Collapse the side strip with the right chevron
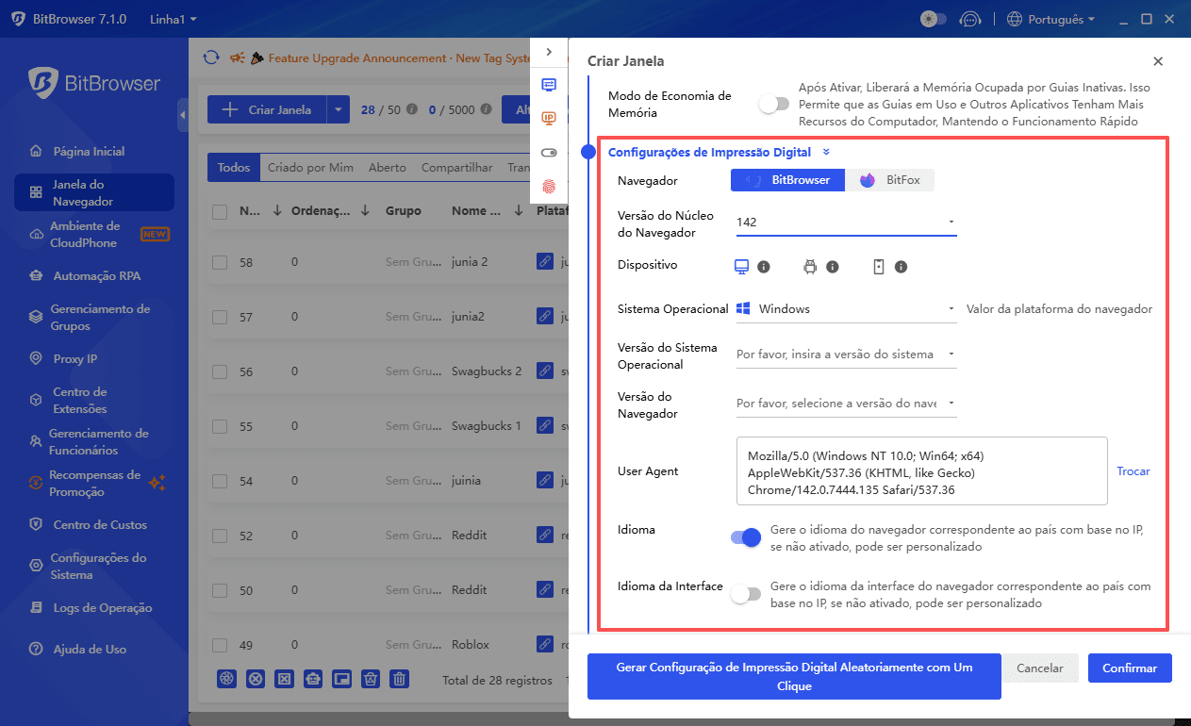1191x726 pixels. (549, 52)
